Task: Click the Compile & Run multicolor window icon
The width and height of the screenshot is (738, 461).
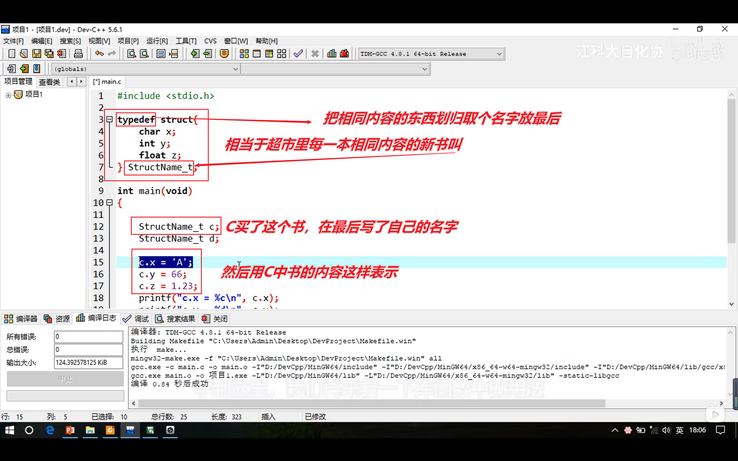Action: click(x=269, y=54)
